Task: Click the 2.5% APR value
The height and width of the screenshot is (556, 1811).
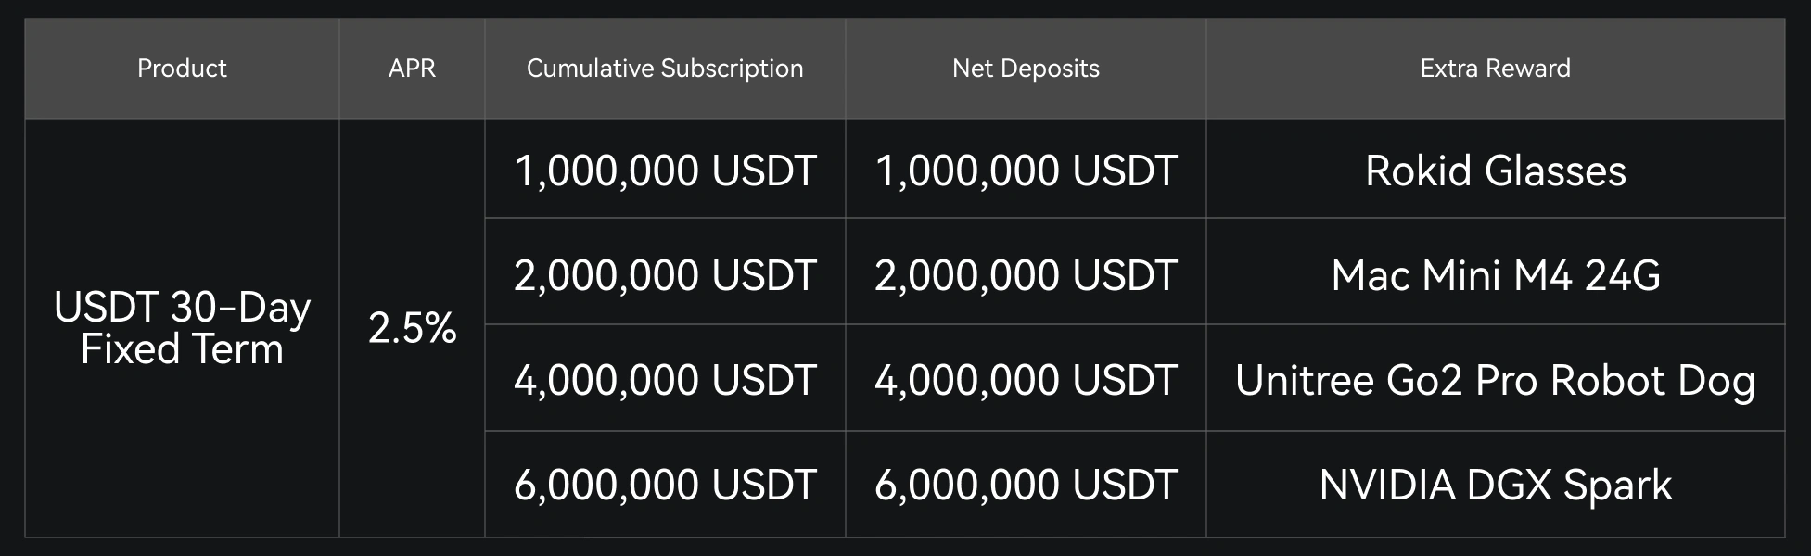Action: [412, 328]
